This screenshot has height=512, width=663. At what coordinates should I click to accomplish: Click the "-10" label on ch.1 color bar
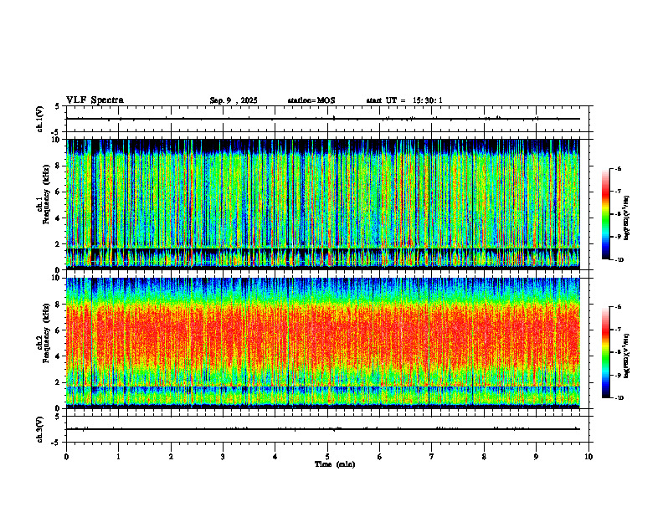(619, 260)
